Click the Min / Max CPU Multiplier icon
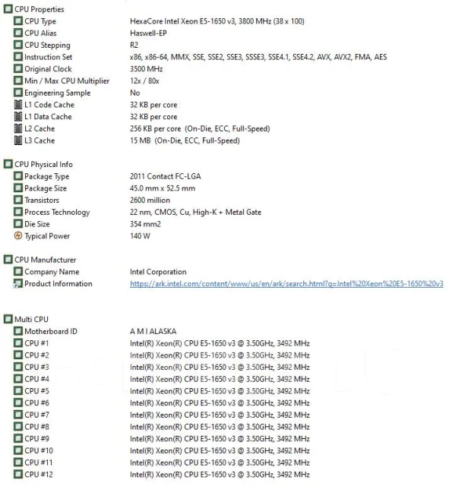This screenshot has height=486, width=449. pos(18,80)
